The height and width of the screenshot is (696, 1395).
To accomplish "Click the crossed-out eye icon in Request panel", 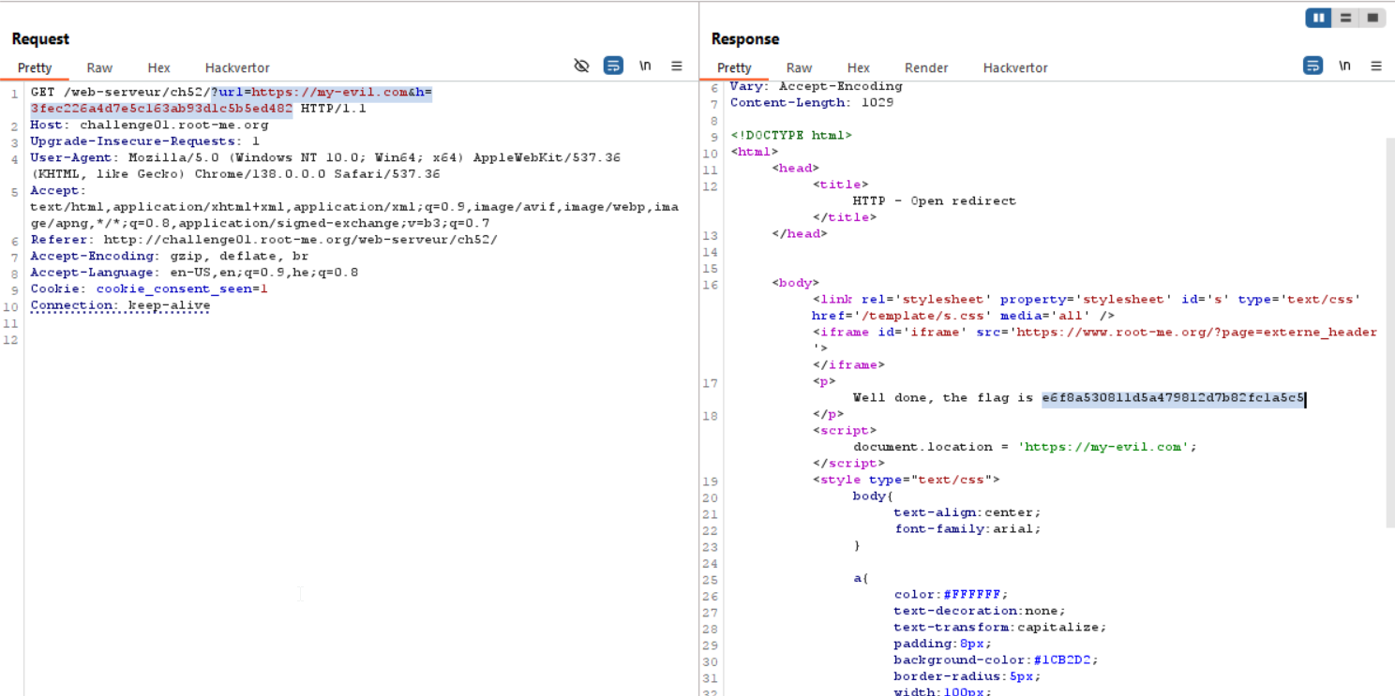I will 581,66.
